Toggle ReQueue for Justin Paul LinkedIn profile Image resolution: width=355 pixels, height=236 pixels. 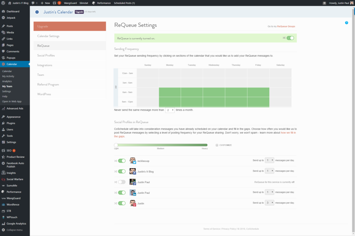pos(122,193)
